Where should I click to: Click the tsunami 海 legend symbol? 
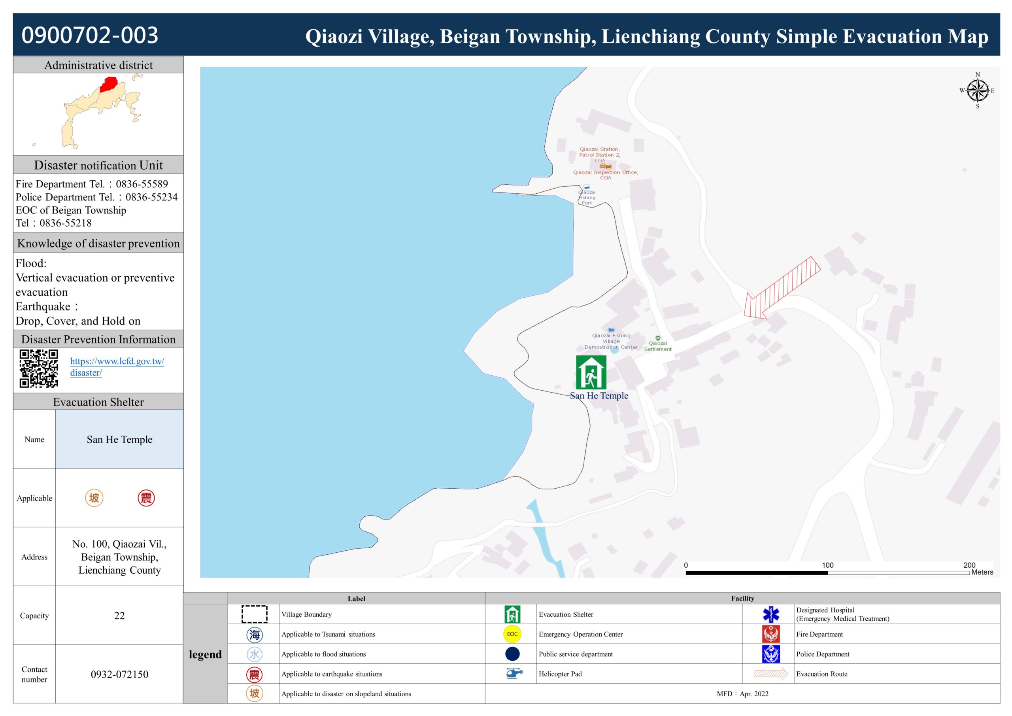tap(254, 635)
